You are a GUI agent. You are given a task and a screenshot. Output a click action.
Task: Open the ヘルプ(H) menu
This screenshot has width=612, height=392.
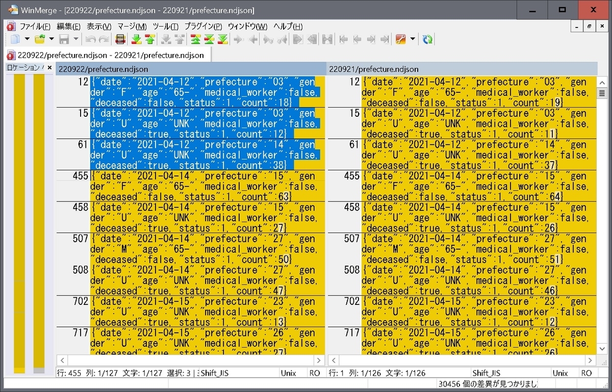(x=288, y=27)
